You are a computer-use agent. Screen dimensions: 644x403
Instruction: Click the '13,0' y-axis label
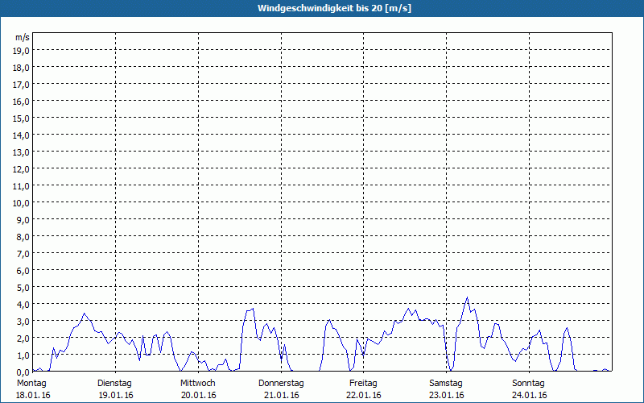click(22, 152)
